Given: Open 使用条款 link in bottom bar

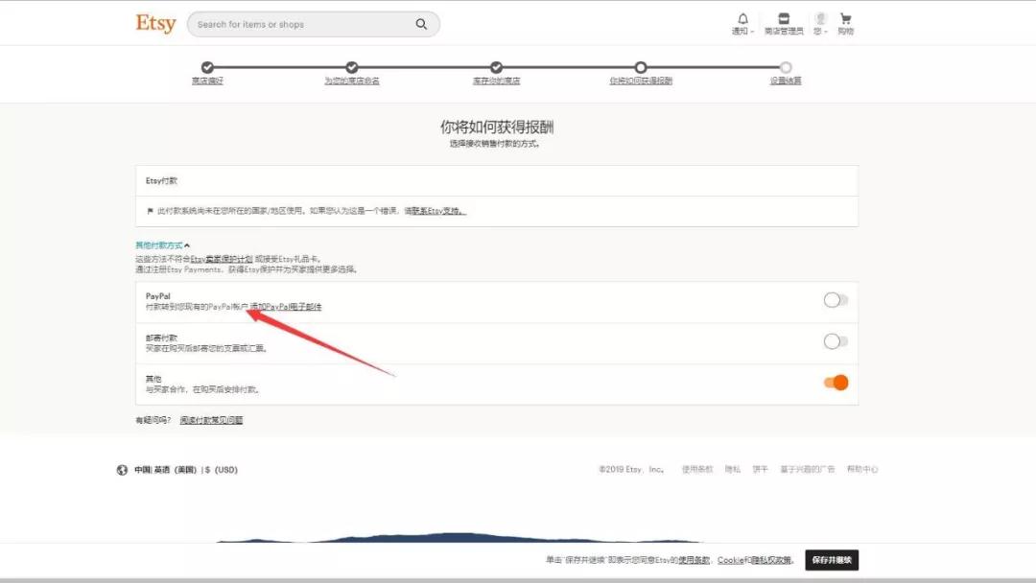Looking at the screenshot, I should pos(694,560).
